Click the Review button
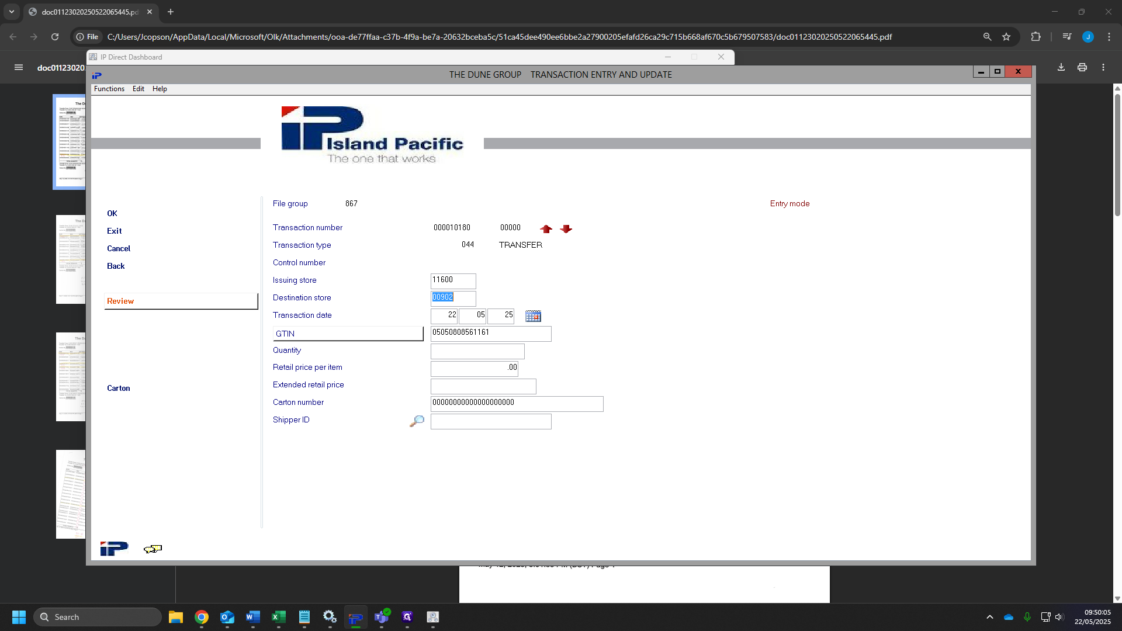The image size is (1122, 631). point(181,301)
